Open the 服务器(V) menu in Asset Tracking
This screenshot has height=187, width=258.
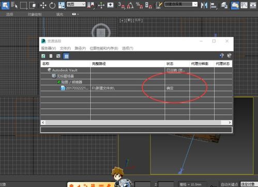[49, 48]
